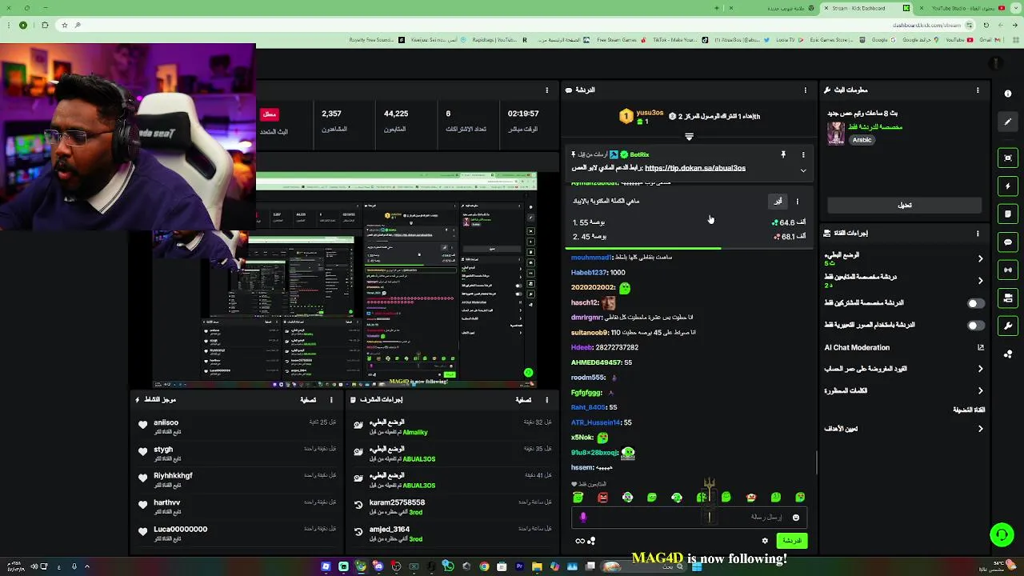This screenshot has width=1024, height=576.
Task: Expand the pinned message chevron
Action: click(803, 170)
